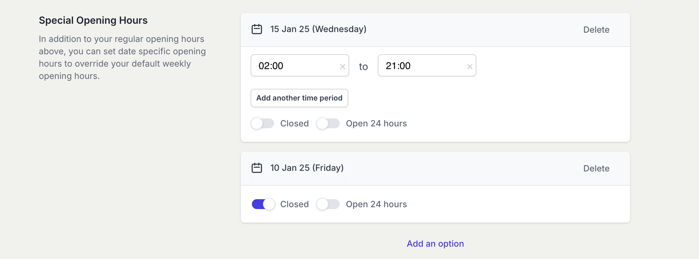Clear the 21:00 end time
The image size is (699, 259).
pos(470,67)
